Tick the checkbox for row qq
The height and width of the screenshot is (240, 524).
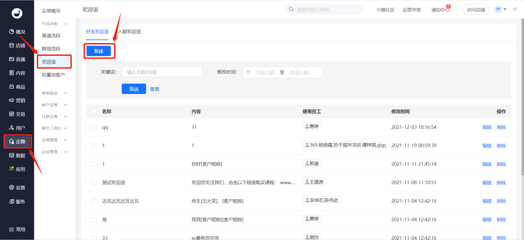click(x=94, y=127)
